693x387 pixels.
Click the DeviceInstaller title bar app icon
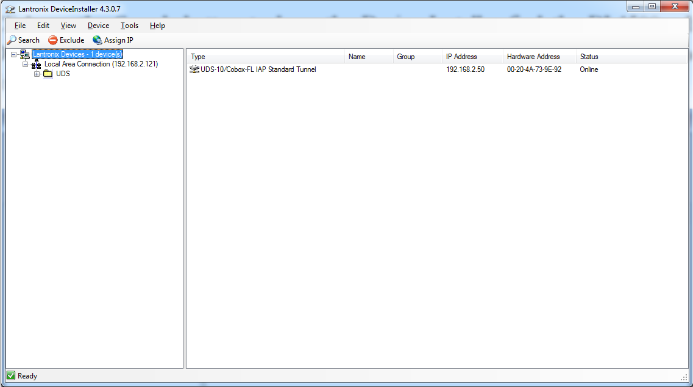pos(10,9)
